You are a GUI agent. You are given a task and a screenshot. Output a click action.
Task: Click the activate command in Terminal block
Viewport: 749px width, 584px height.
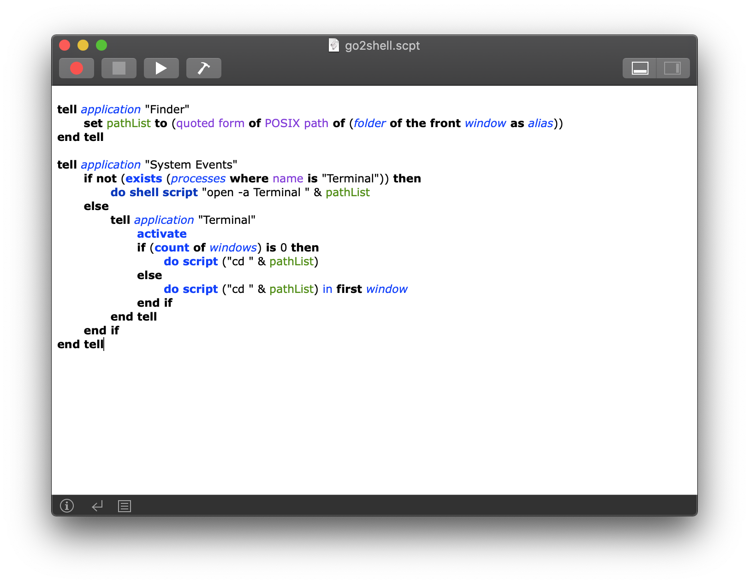coord(161,234)
